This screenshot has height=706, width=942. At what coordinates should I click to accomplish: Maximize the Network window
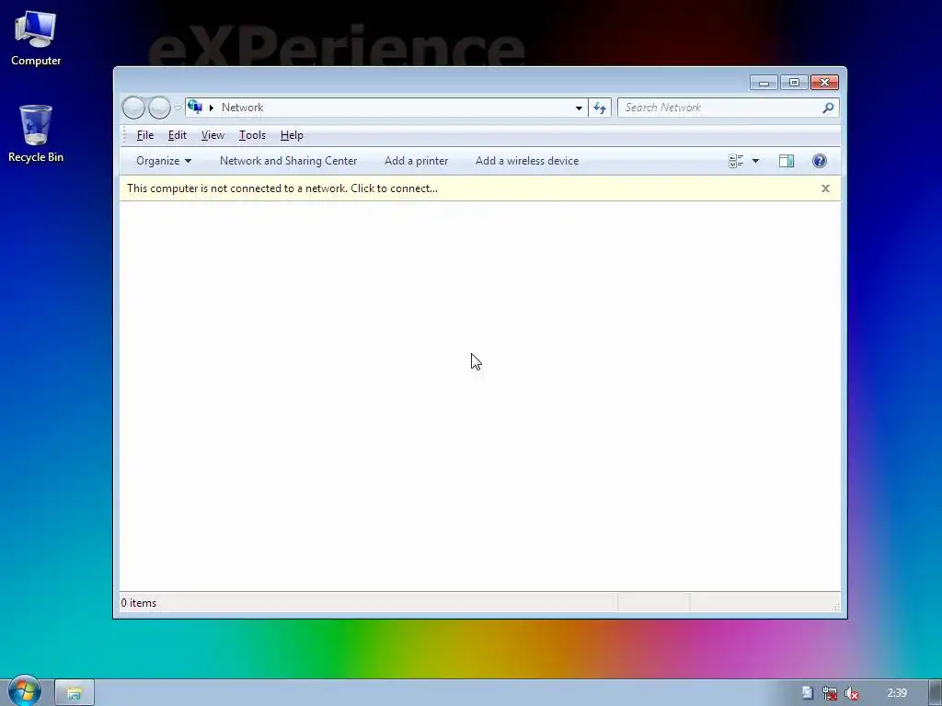tap(794, 82)
